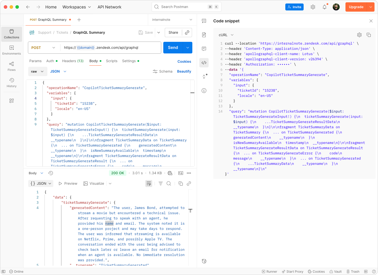Change the cURL language dropdown

[x=226, y=35]
